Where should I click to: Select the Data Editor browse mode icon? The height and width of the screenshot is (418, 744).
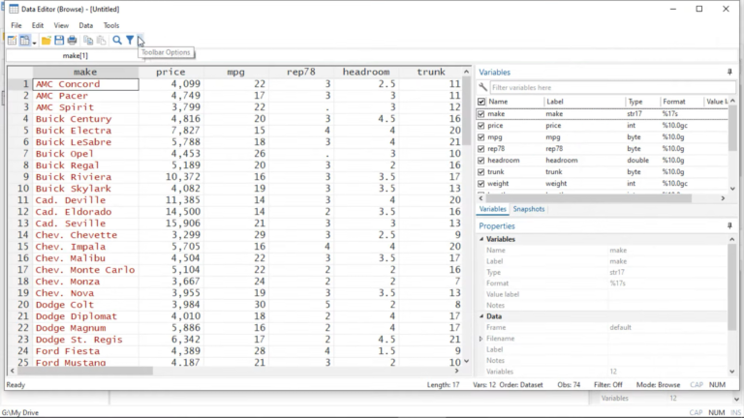tap(24, 41)
